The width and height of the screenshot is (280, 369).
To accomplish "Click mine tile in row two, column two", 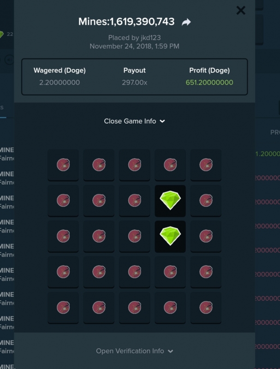I will (99, 201).
